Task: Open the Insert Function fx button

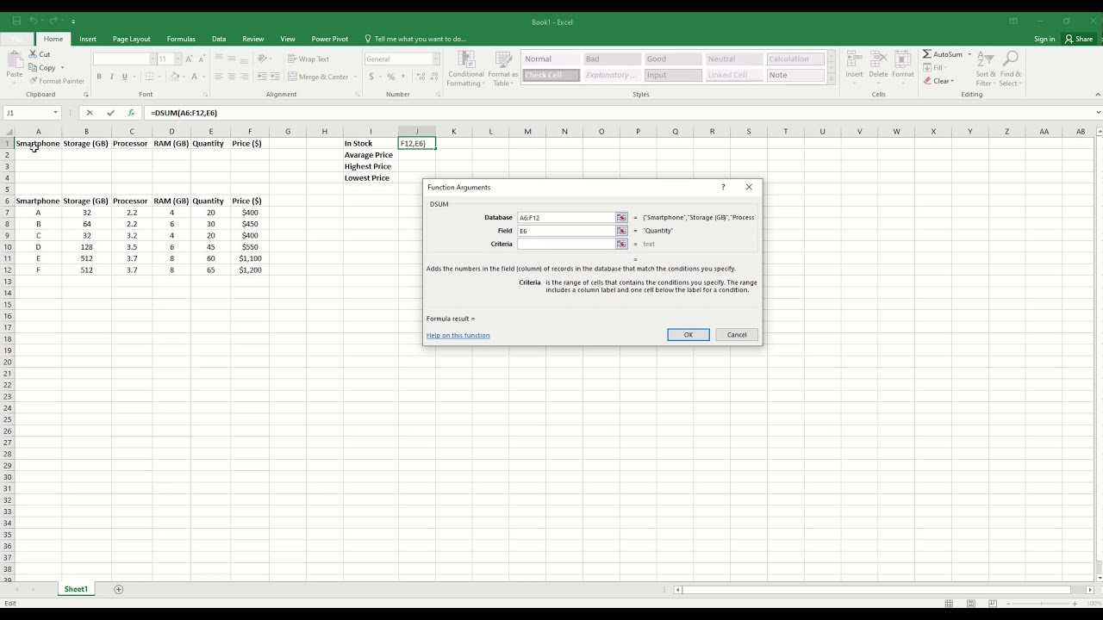Action: click(131, 113)
